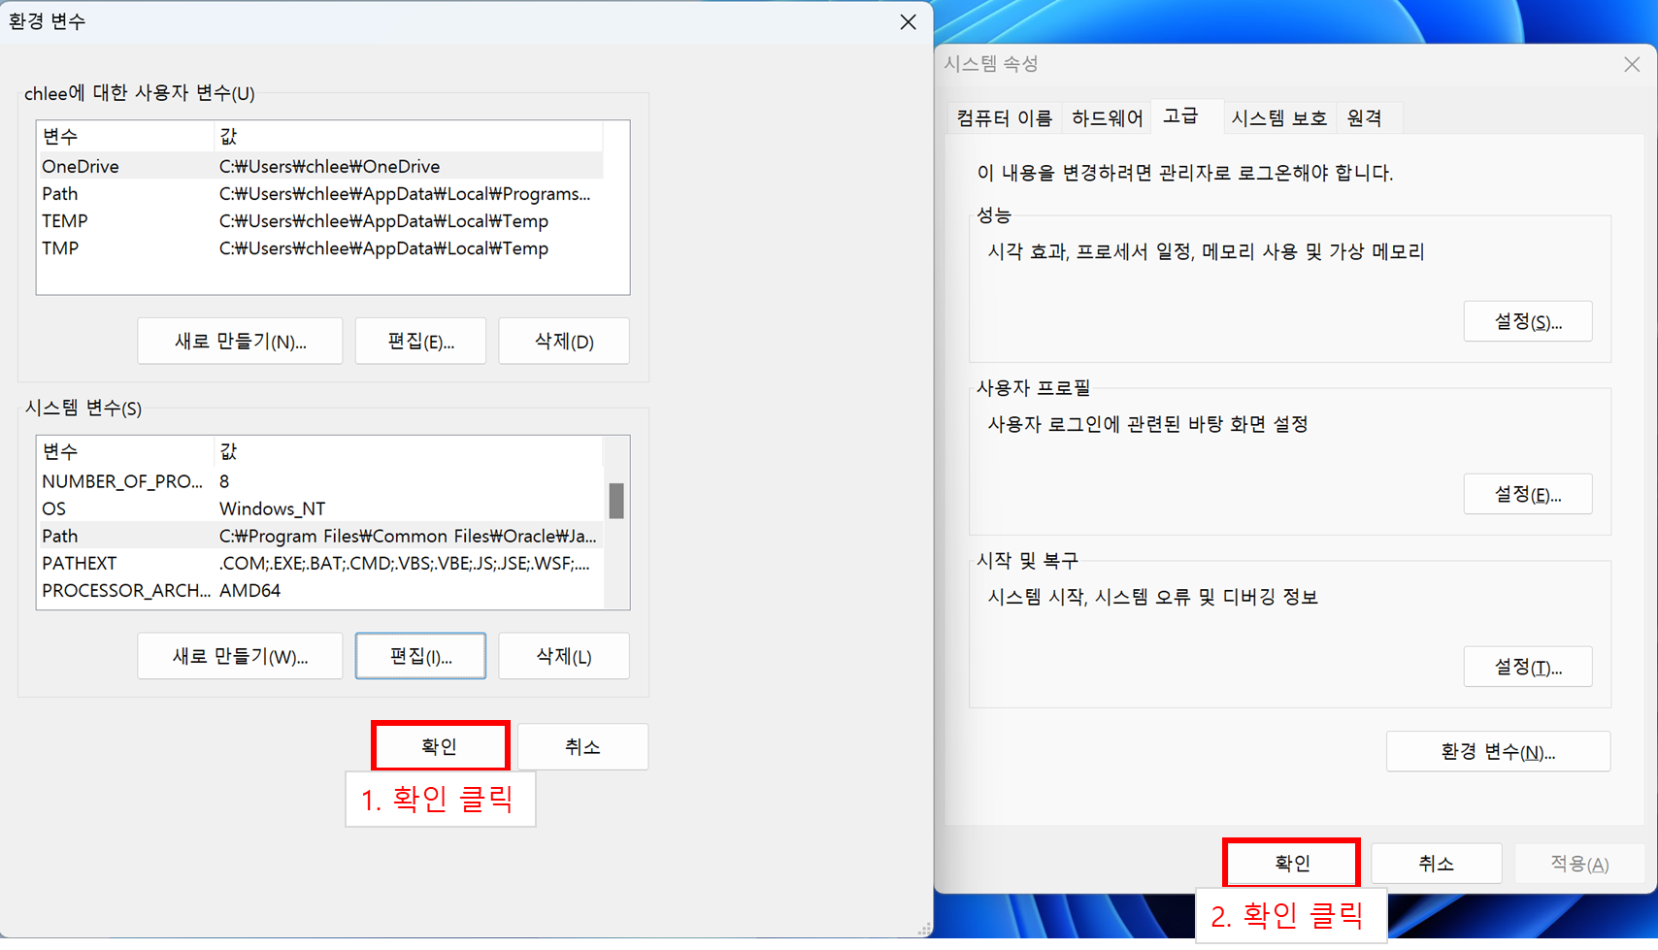Select TEMP user variable row
The height and width of the screenshot is (950, 1658).
click(320, 220)
